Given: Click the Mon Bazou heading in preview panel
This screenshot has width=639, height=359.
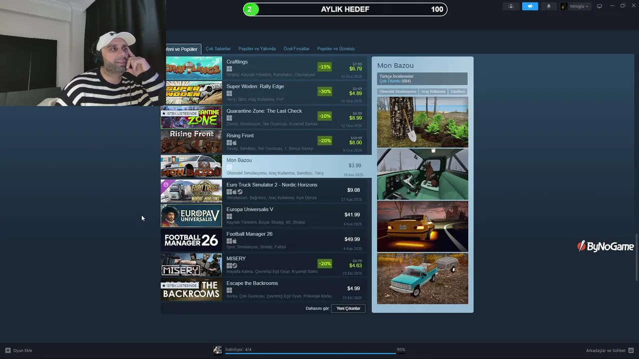Looking at the screenshot, I should coord(395,65).
